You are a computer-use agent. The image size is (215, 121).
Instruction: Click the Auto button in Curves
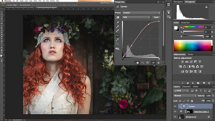(x=156, y=17)
